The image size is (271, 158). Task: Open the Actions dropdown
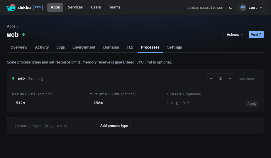point(235,35)
